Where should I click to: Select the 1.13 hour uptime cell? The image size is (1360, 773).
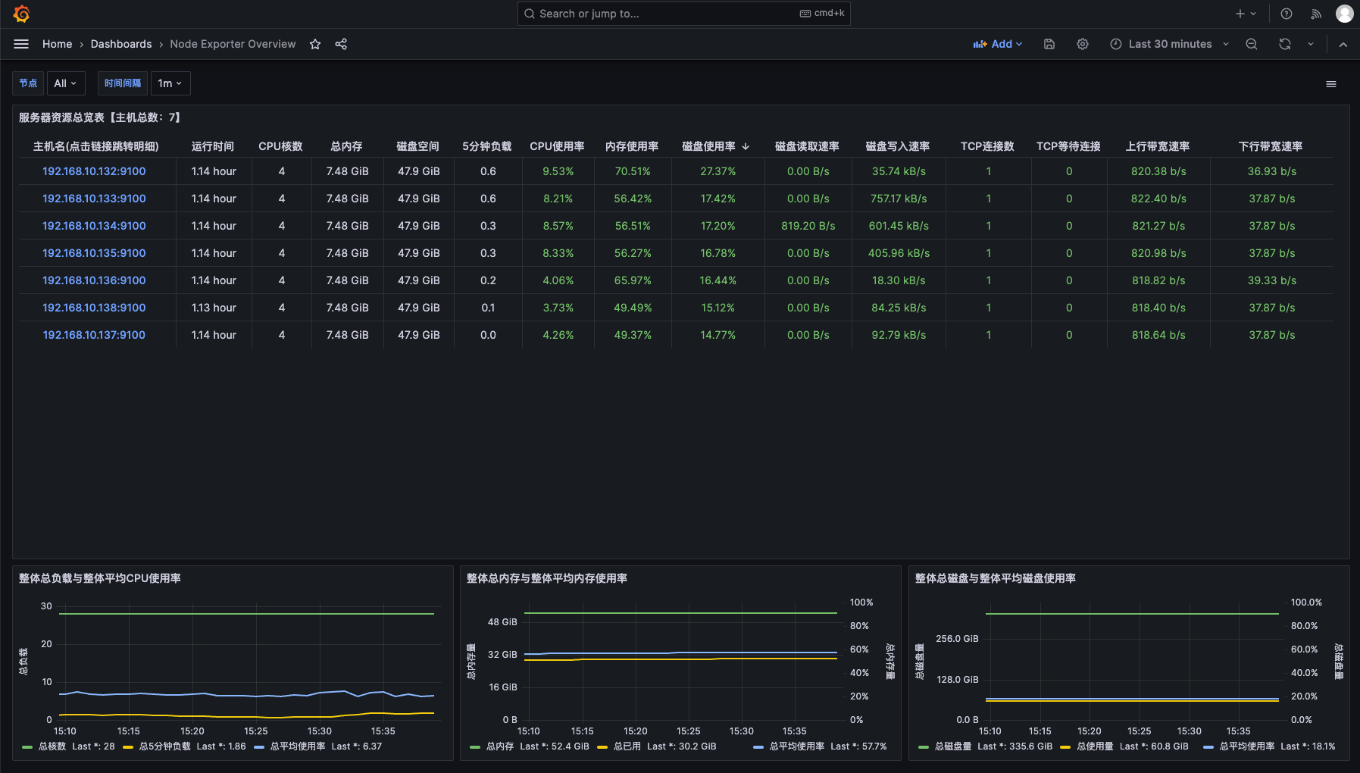pos(214,308)
